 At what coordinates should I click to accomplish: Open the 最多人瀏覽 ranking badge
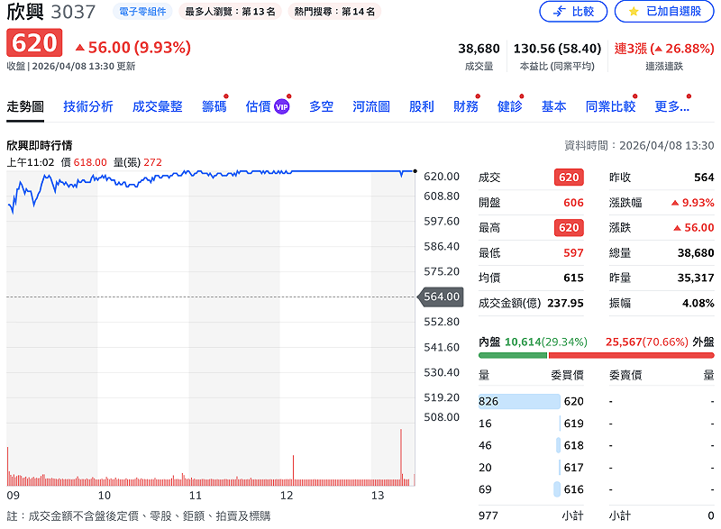click(x=230, y=12)
